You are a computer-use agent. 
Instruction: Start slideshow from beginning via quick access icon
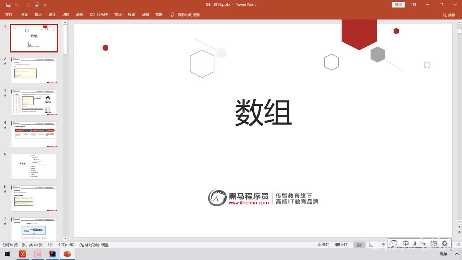point(37,5)
